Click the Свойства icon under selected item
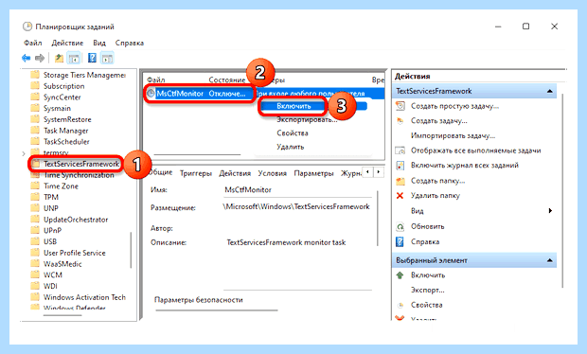The width and height of the screenshot is (587, 354). tap(400, 306)
